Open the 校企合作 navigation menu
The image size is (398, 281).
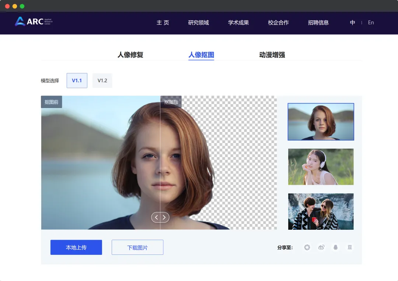tap(278, 22)
